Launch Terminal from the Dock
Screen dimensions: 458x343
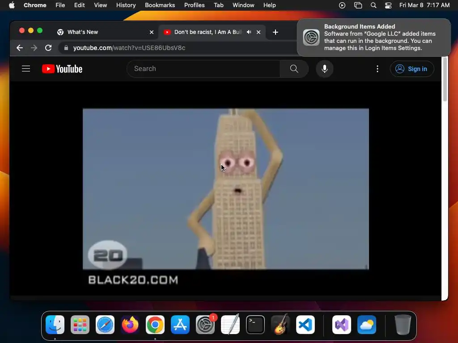click(x=255, y=325)
